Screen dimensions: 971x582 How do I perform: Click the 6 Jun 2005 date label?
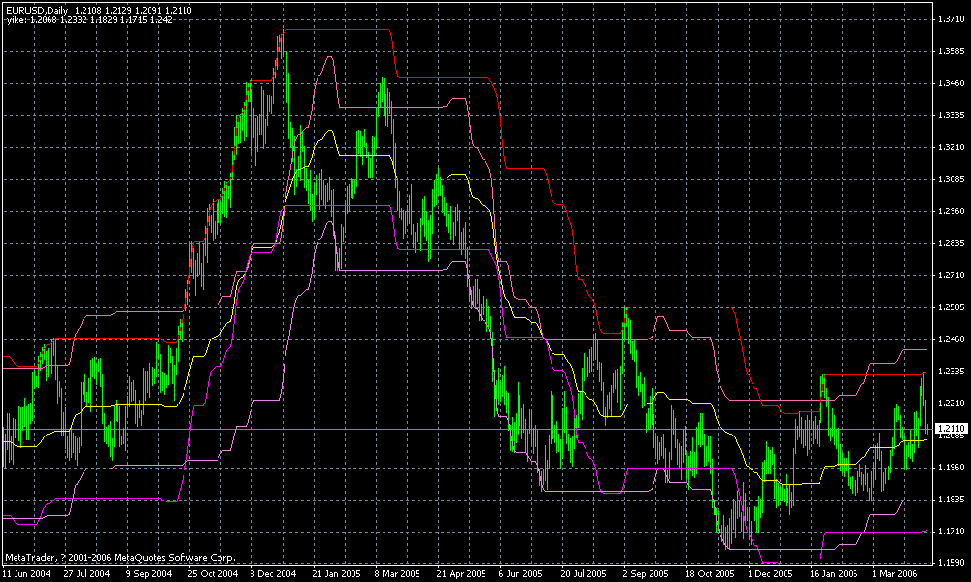(520, 574)
